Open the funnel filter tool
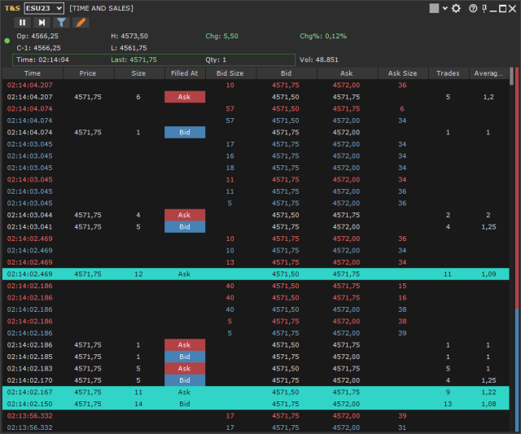This screenshot has width=521, height=434. (x=62, y=23)
